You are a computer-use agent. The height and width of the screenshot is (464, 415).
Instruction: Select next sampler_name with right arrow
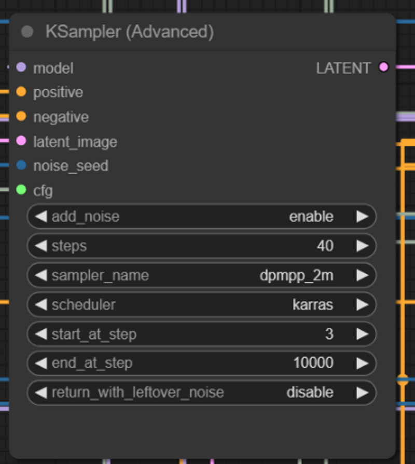pos(362,275)
